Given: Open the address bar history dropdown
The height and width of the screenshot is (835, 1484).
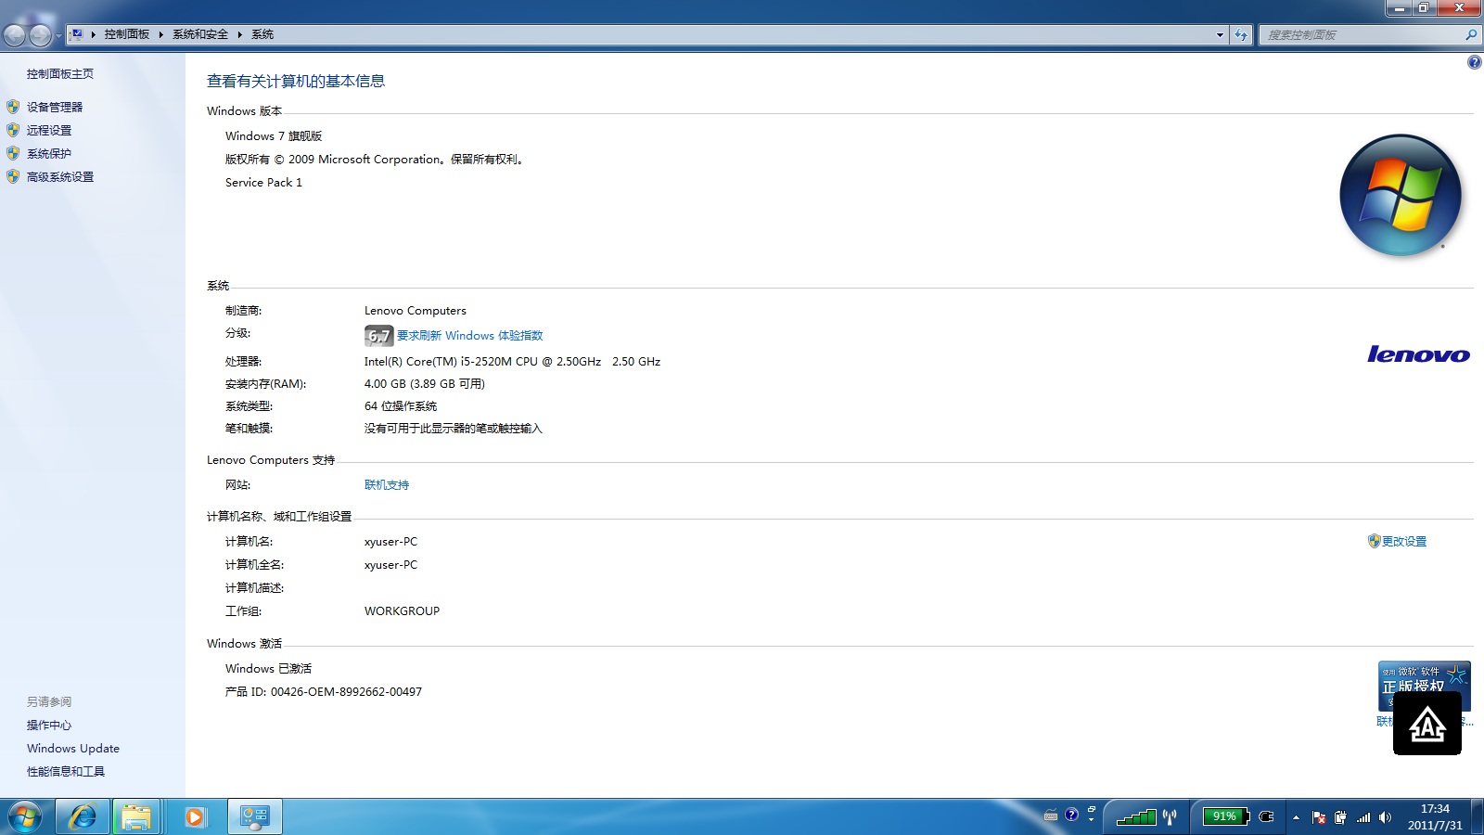Looking at the screenshot, I should coord(1220,35).
